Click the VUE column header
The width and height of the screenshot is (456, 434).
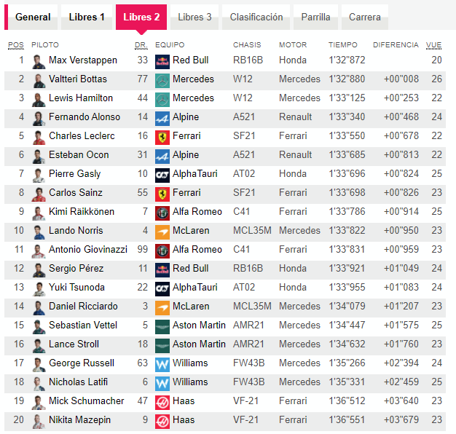[x=433, y=45]
